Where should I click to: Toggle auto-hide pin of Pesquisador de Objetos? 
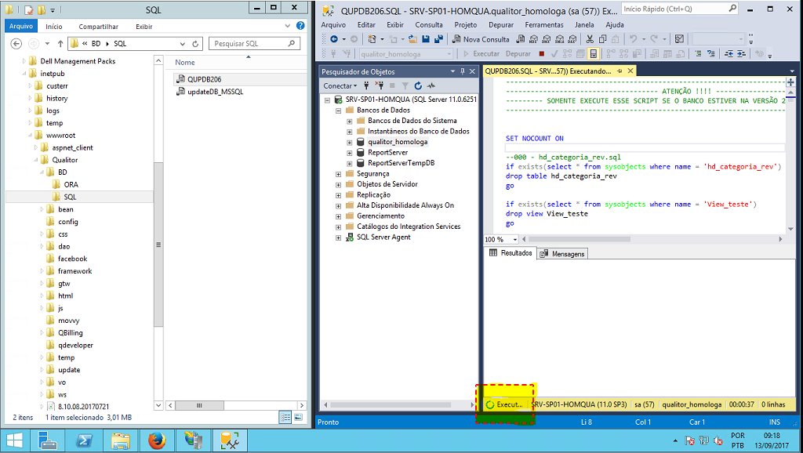pos(463,71)
